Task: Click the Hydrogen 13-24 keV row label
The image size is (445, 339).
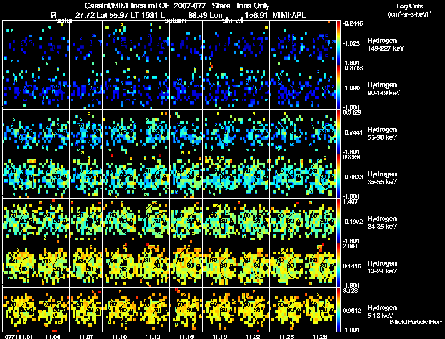Action: pyautogui.click(x=382, y=267)
